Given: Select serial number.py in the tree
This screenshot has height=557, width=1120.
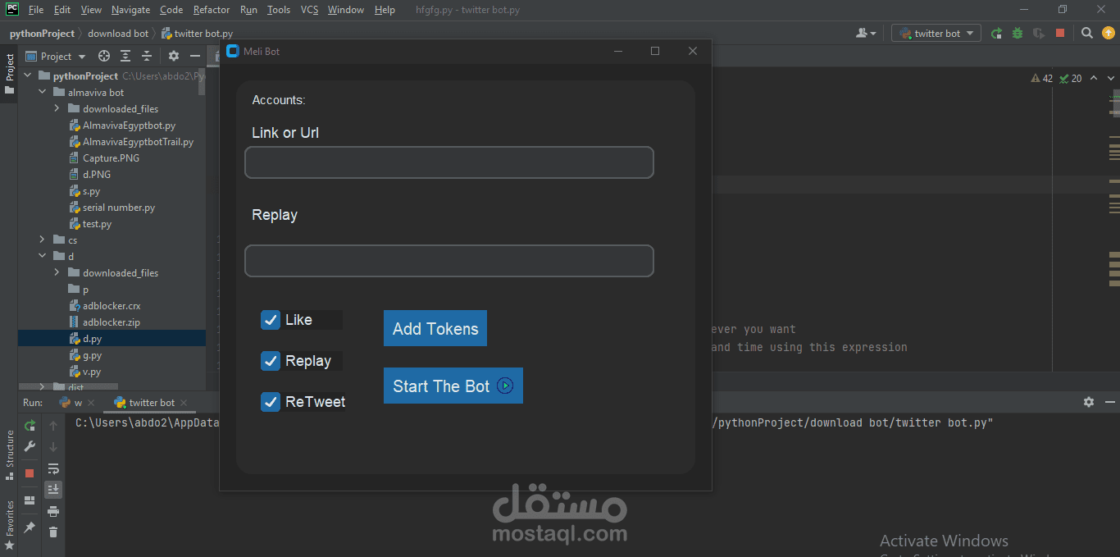Looking at the screenshot, I should pyautogui.click(x=112, y=208).
